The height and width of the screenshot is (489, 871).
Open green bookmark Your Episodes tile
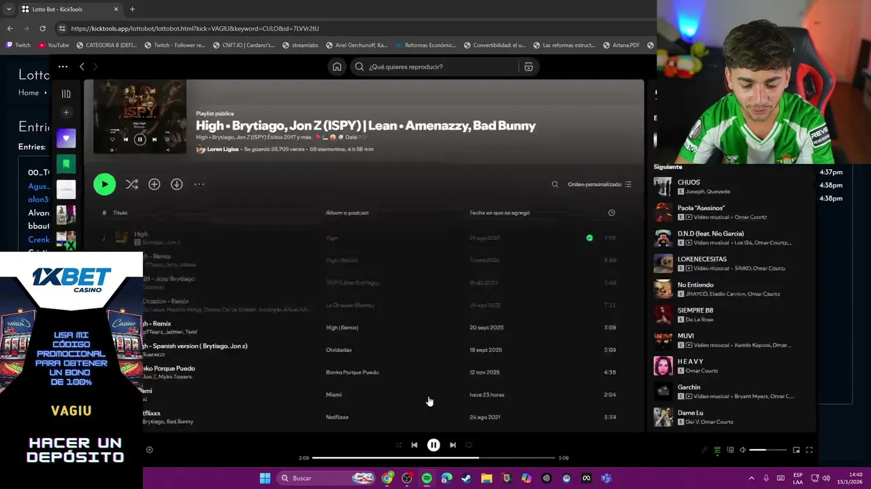click(x=66, y=164)
